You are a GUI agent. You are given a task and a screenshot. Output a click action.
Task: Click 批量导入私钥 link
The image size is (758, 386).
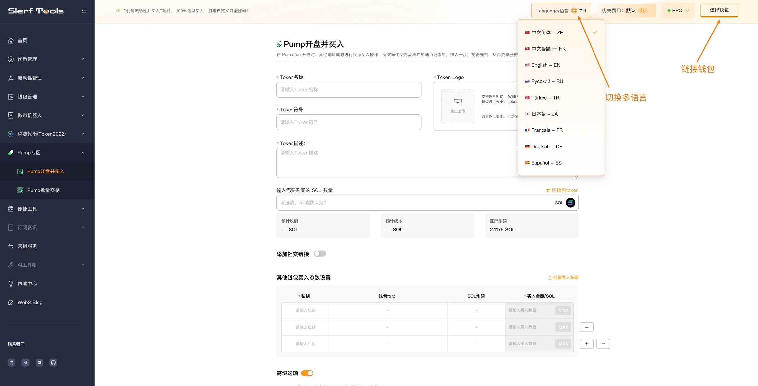tap(563, 278)
